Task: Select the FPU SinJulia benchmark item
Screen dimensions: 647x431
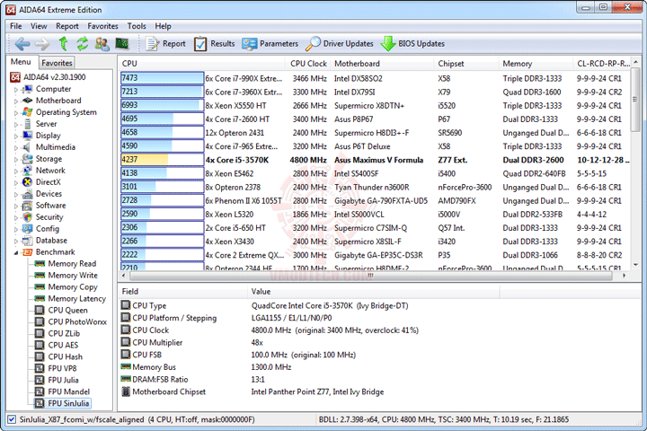Action: click(x=63, y=403)
